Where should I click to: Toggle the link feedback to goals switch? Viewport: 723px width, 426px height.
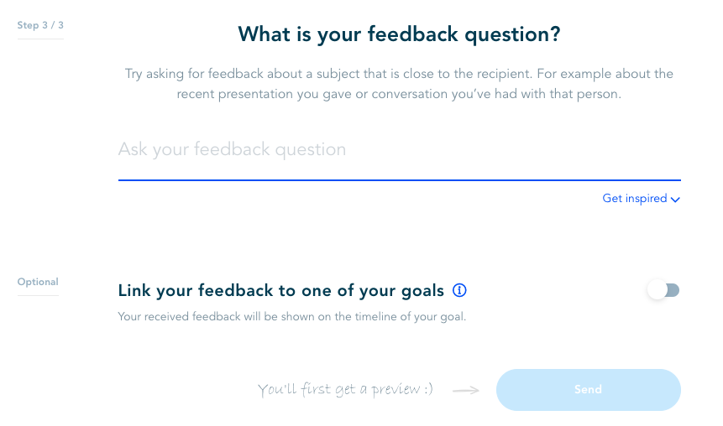663,290
